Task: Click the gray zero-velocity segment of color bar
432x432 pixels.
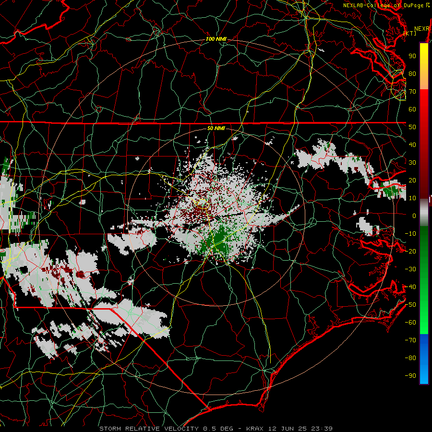Action: [x=424, y=213]
